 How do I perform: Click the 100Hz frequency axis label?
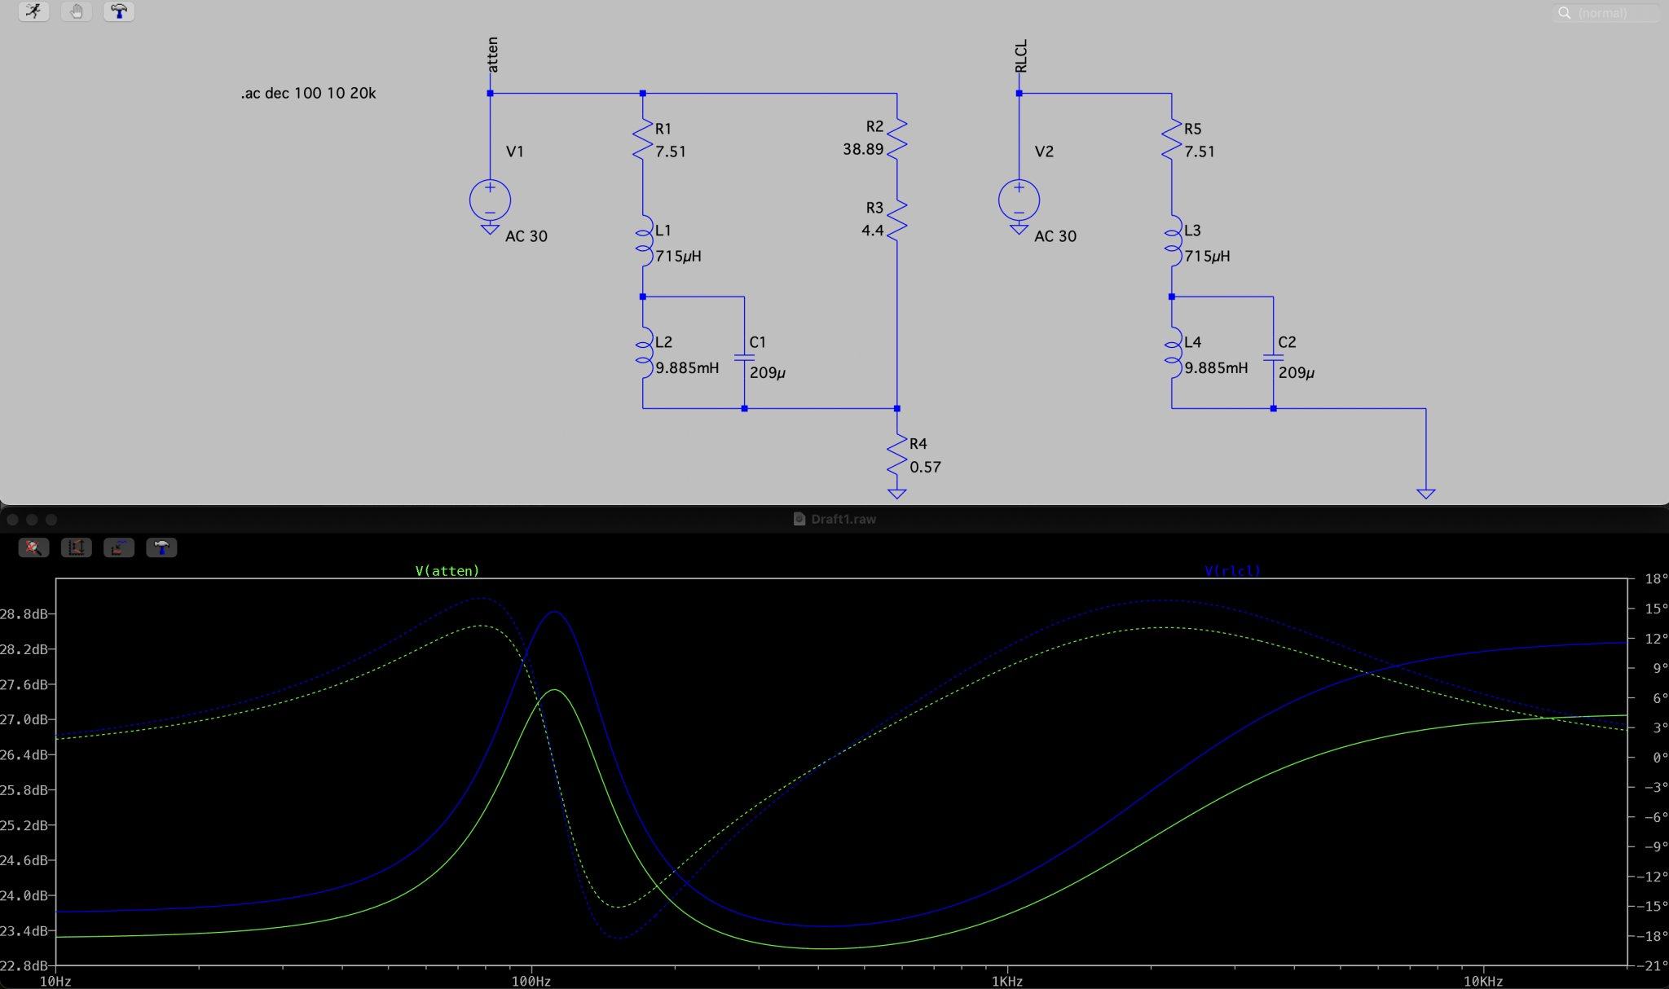[531, 981]
